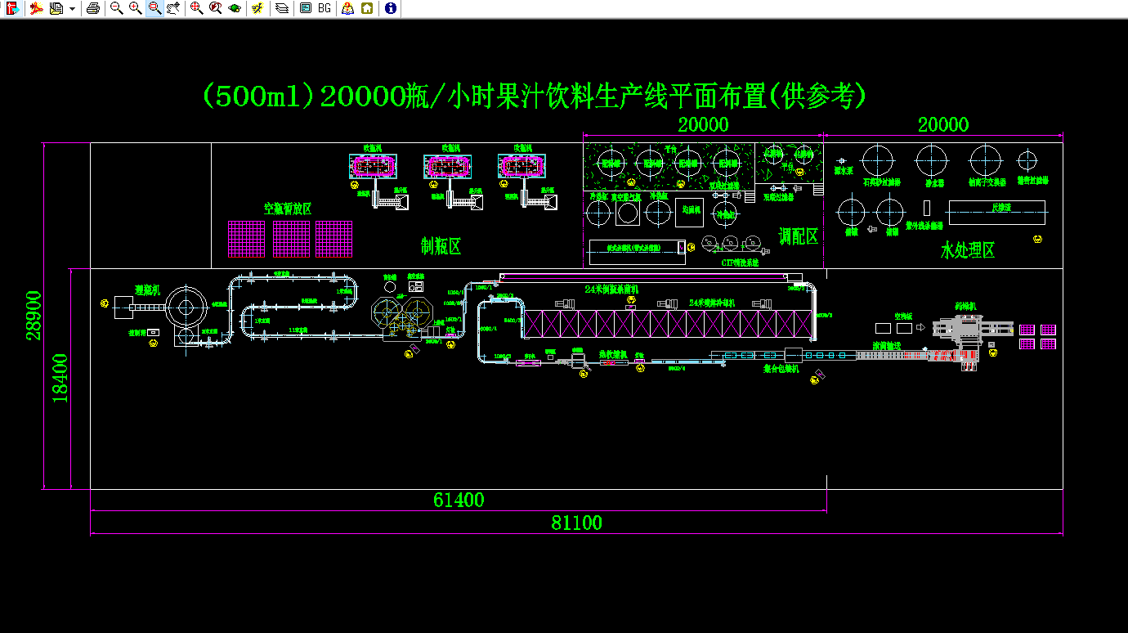Click the 调配区 zone label
Viewport: 1128px width, 633px height.
[799, 237]
